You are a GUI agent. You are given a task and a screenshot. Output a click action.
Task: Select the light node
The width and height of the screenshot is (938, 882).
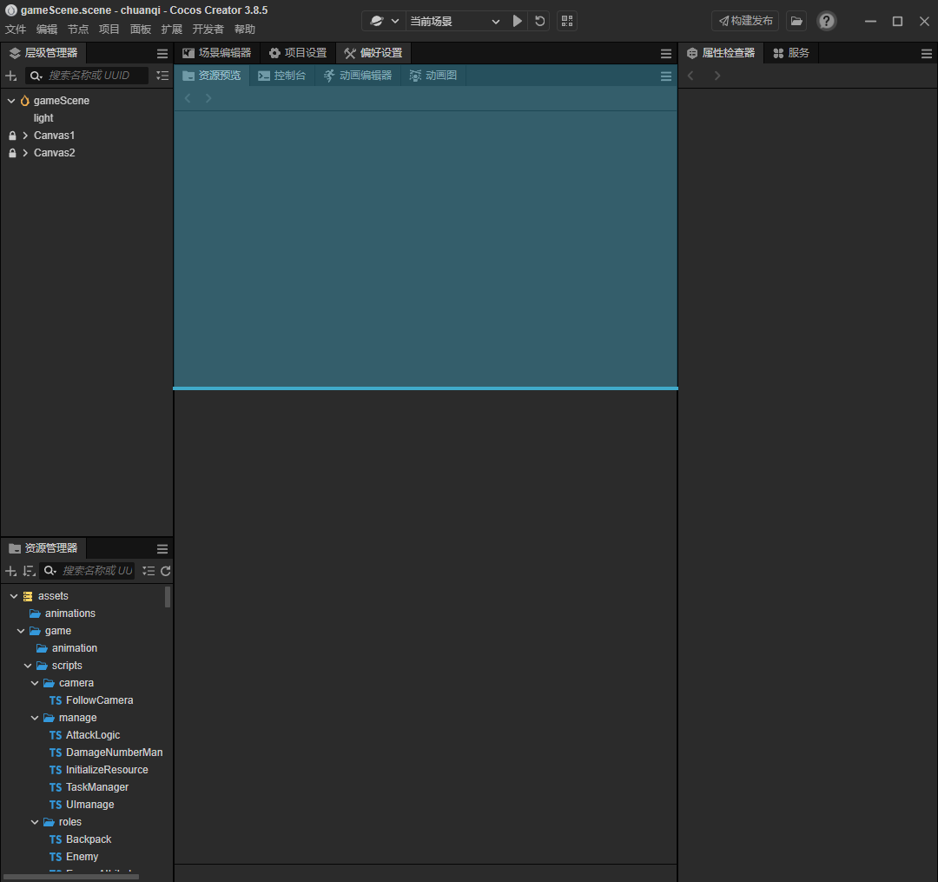click(43, 118)
